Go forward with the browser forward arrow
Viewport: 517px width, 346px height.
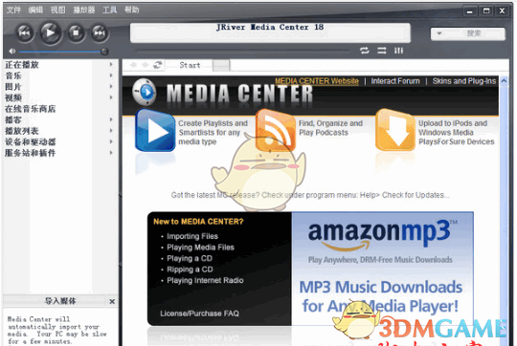coord(146,65)
